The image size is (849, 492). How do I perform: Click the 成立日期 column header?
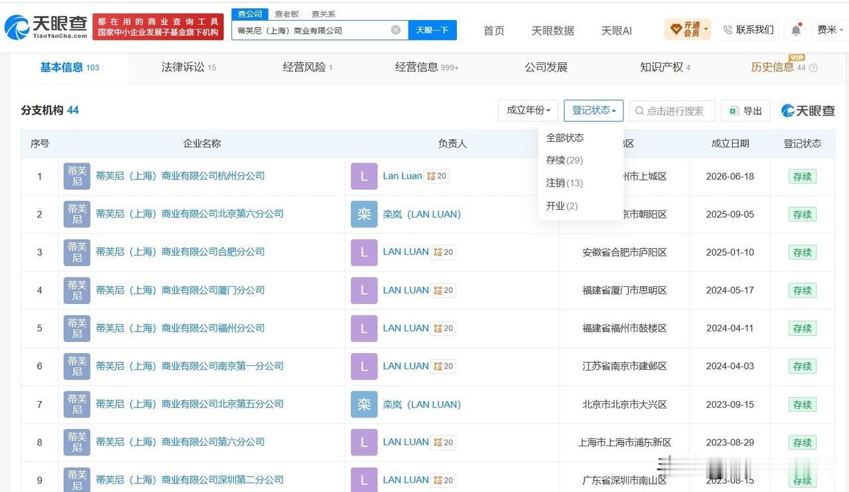pyautogui.click(x=730, y=143)
